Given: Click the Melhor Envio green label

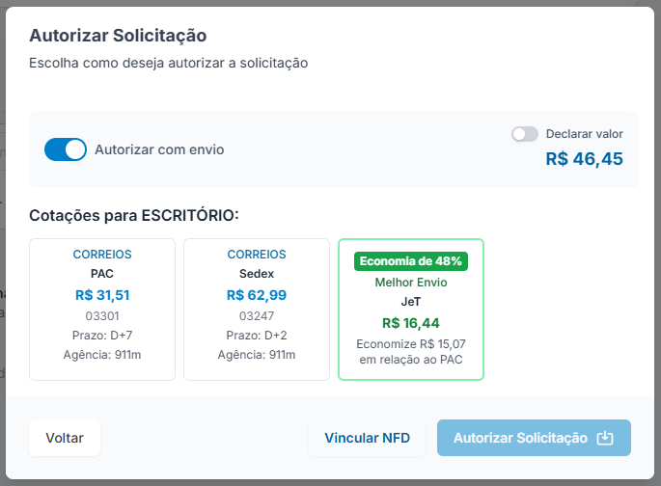Looking at the screenshot, I should click(411, 283).
